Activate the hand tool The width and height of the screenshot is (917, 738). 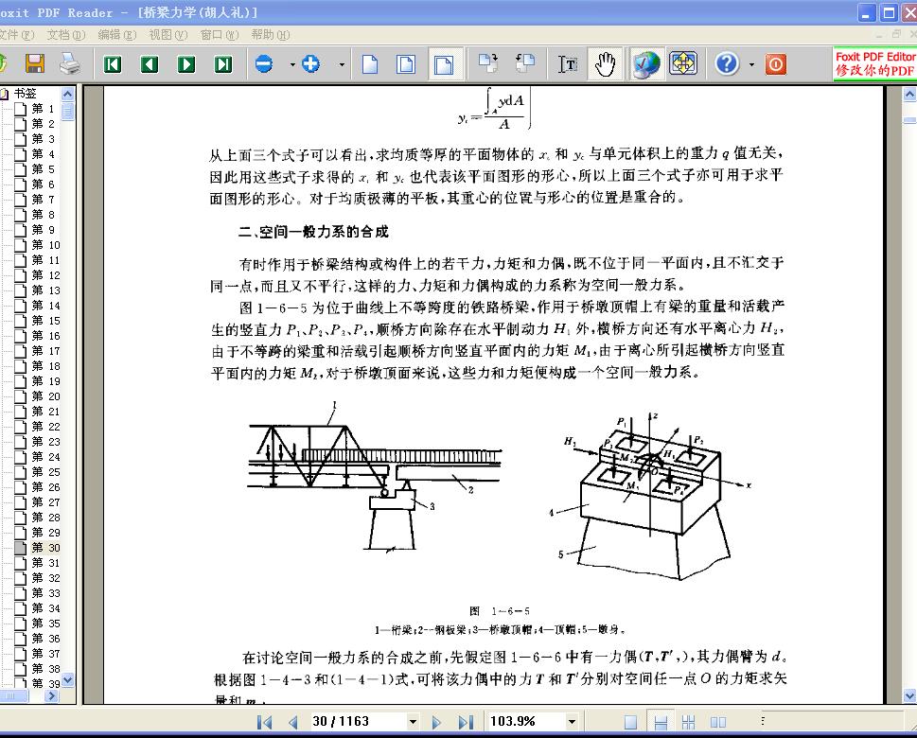605,64
